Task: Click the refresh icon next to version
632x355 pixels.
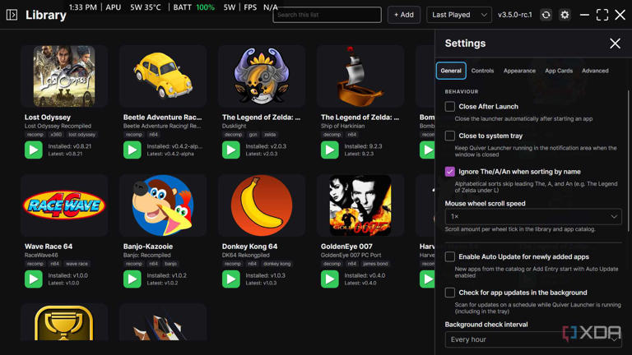Action: click(546, 15)
